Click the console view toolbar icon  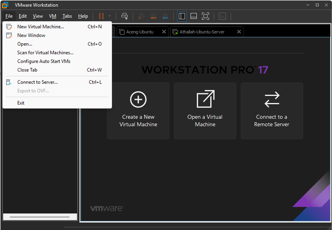[x=222, y=16]
